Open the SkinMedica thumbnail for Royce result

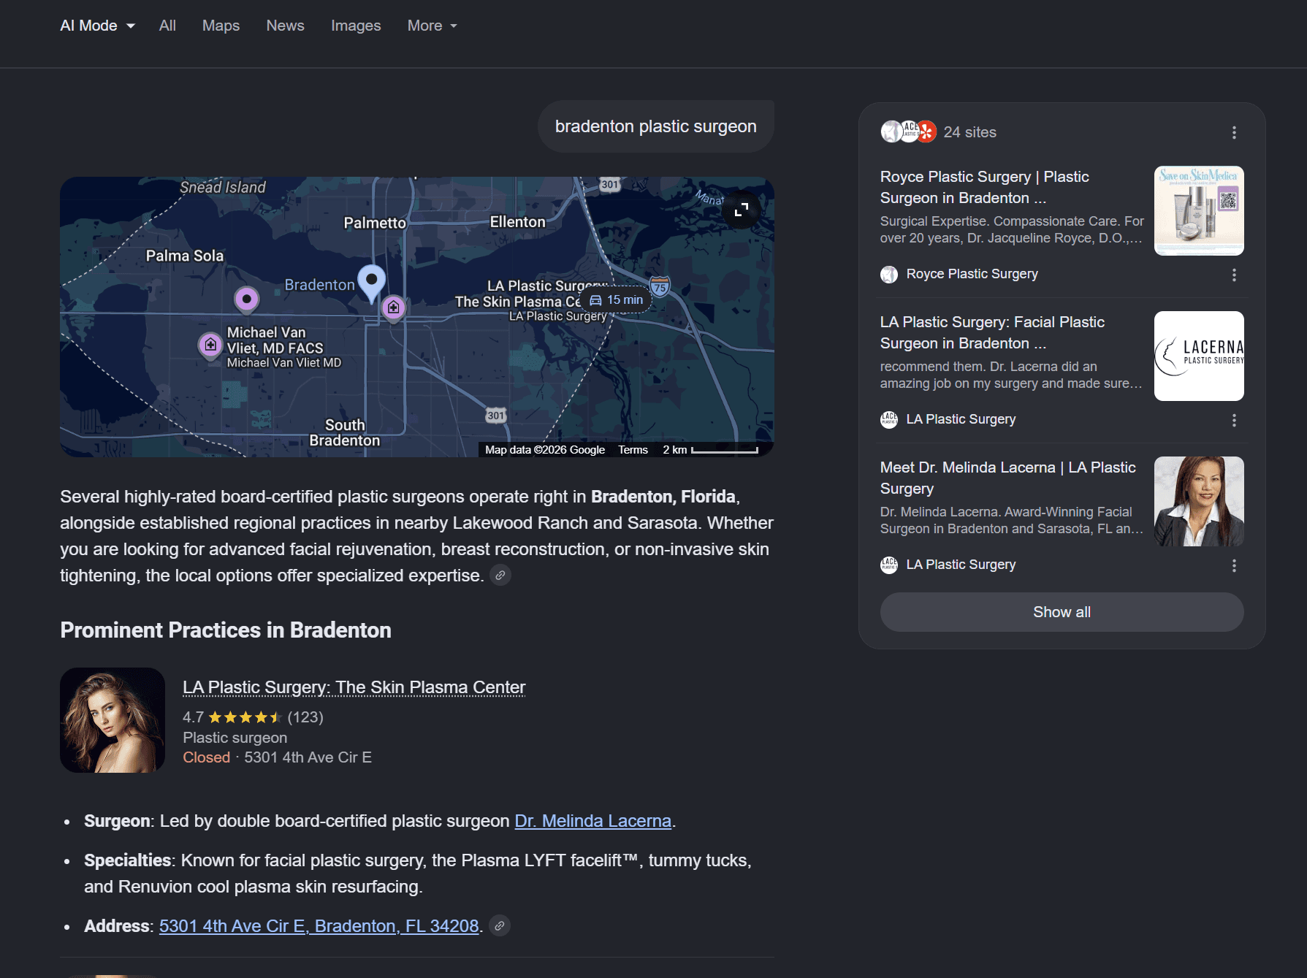[x=1199, y=211]
